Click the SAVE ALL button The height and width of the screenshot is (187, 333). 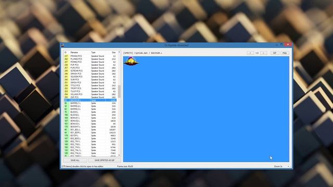pos(75,161)
